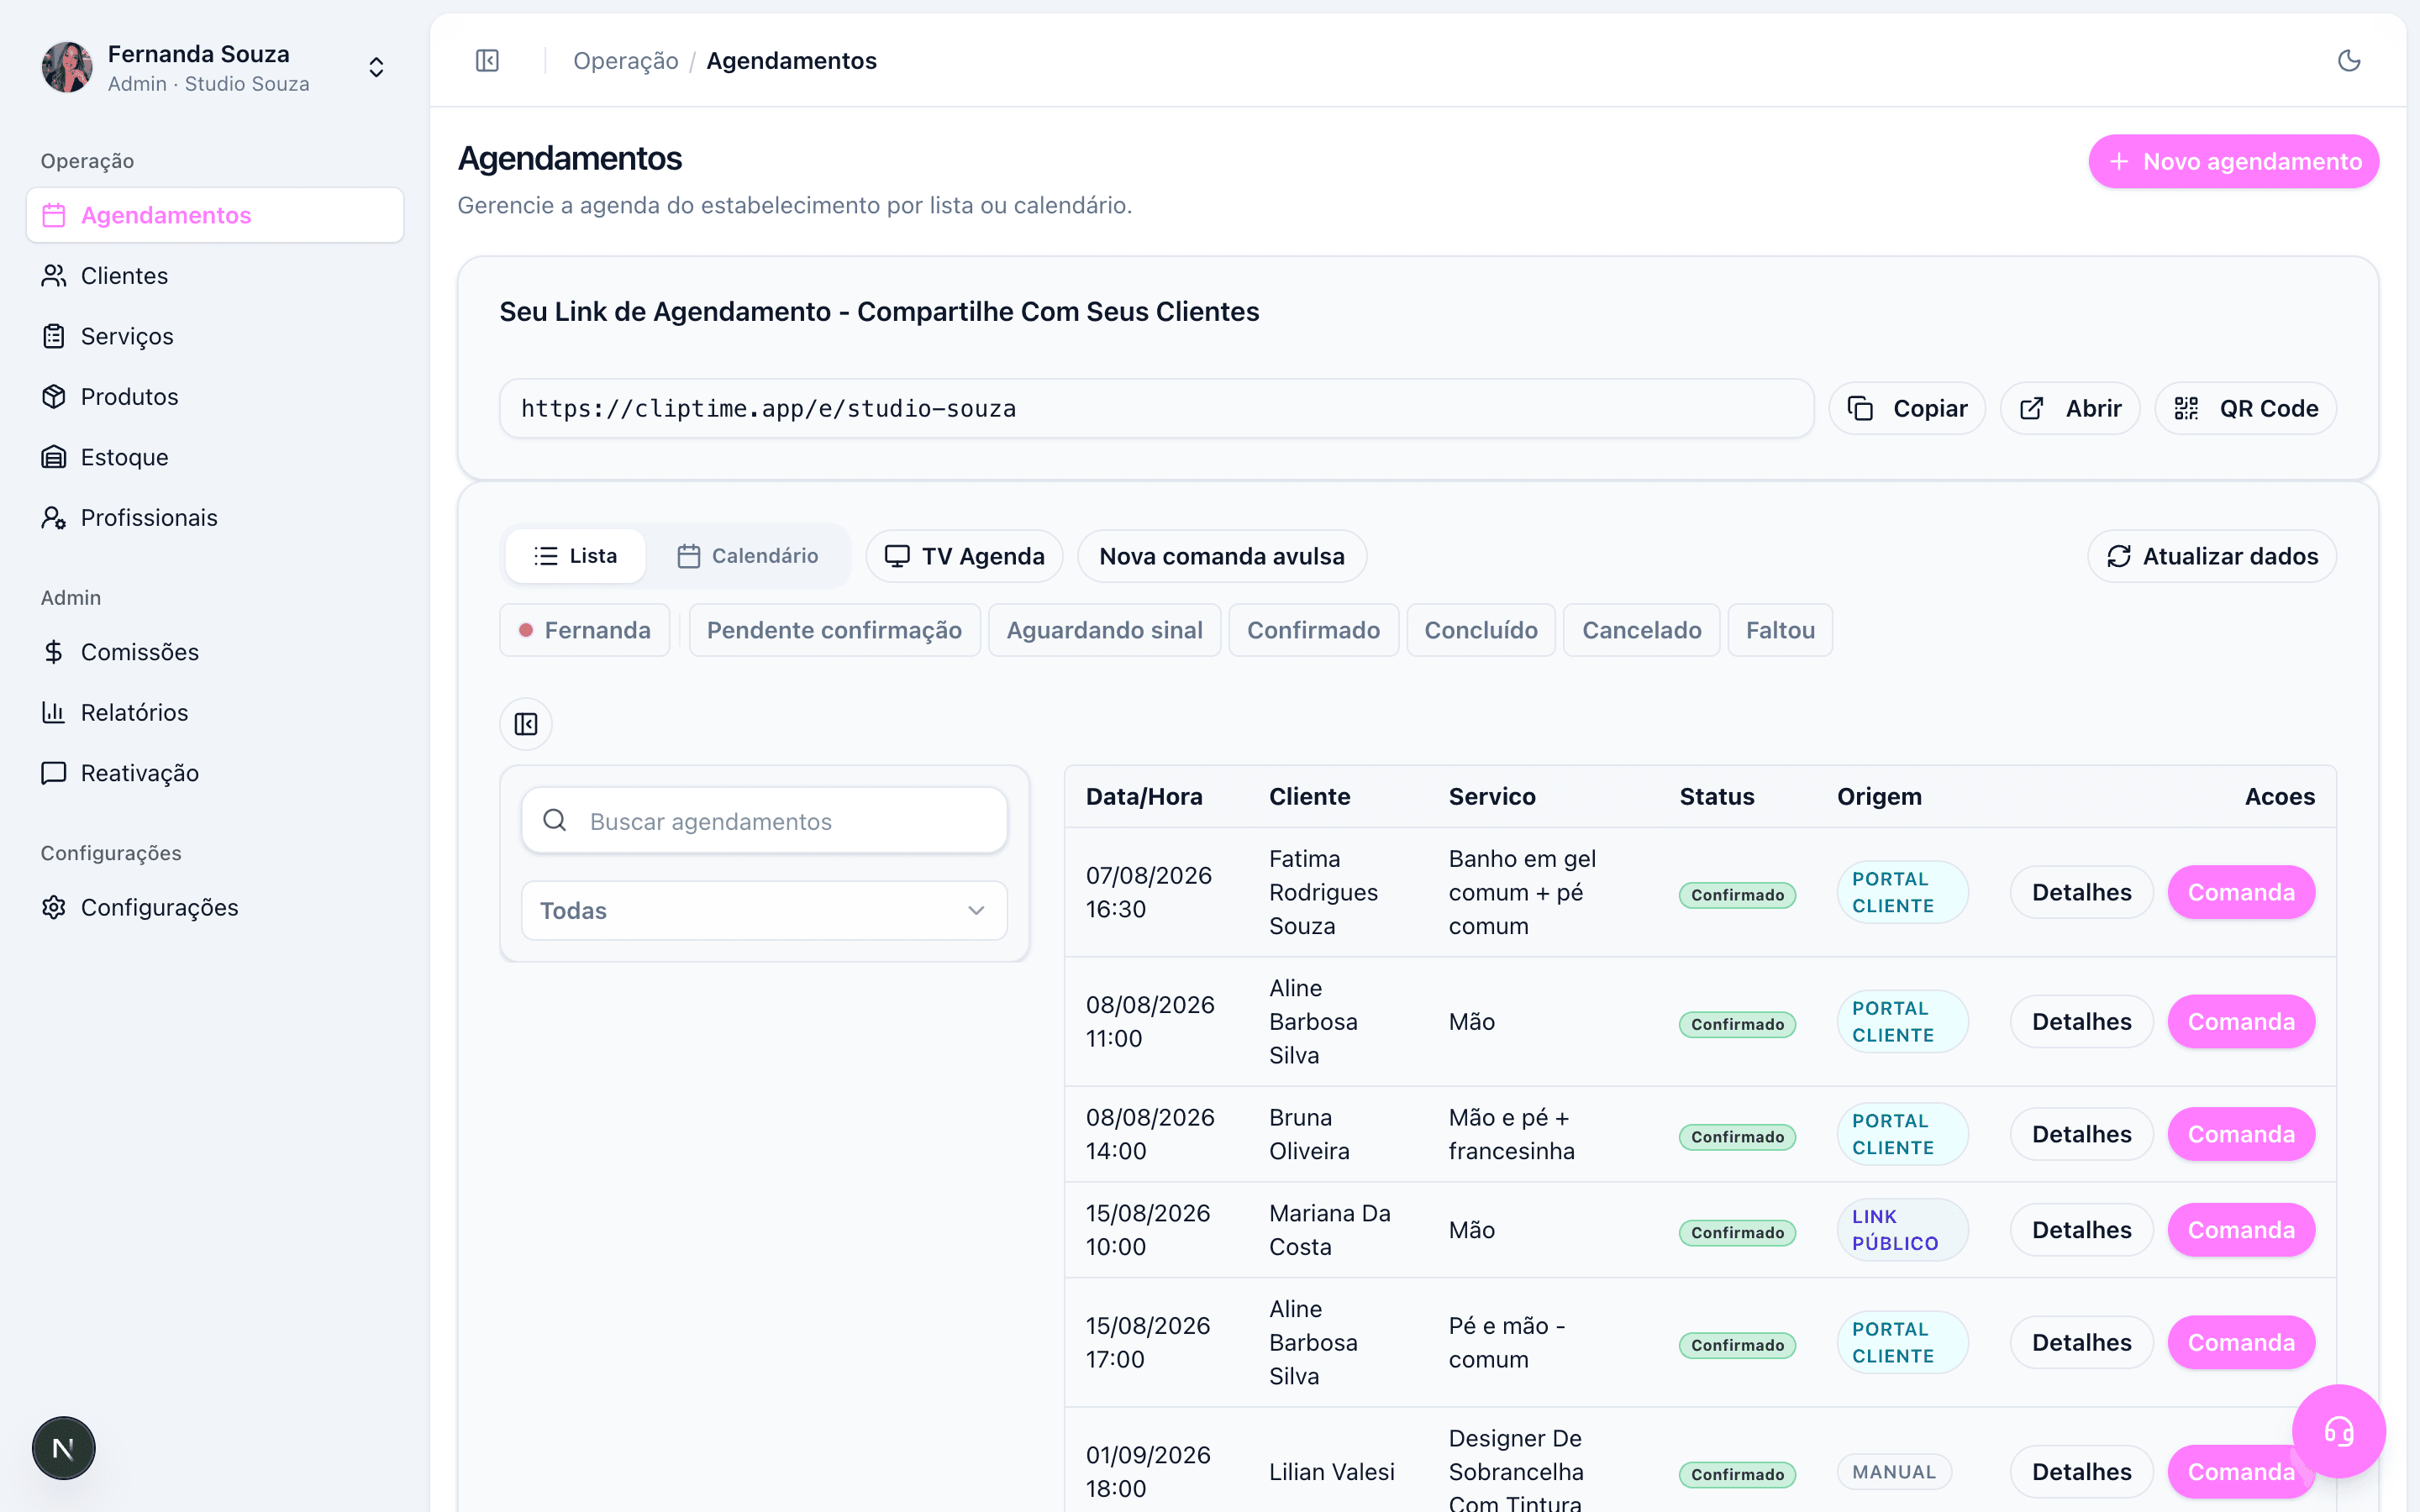Open Comanda for the 08/08/2026 11:00 appointment

[x=2241, y=1022]
